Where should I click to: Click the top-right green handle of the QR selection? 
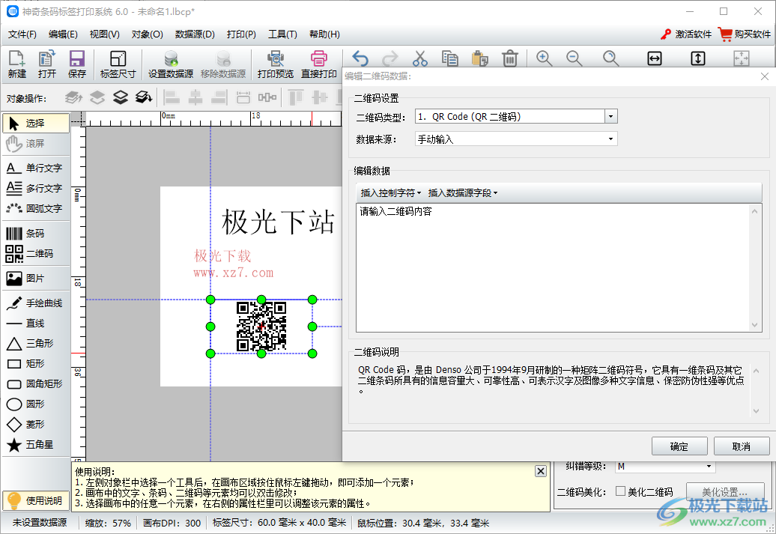tap(312, 300)
